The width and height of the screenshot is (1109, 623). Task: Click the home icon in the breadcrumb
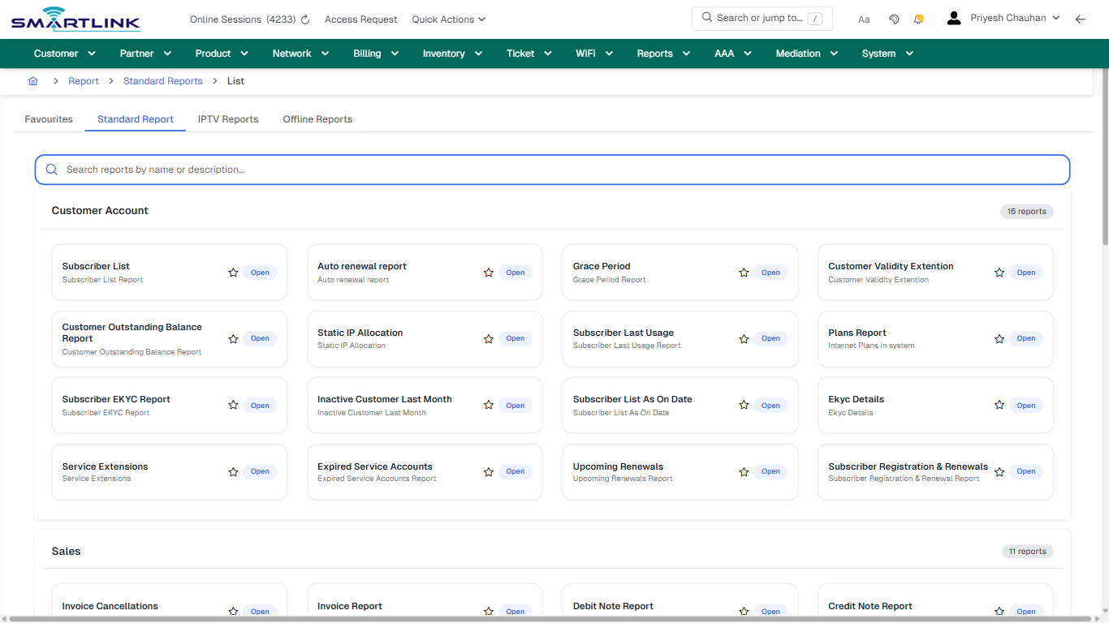click(32, 80)
